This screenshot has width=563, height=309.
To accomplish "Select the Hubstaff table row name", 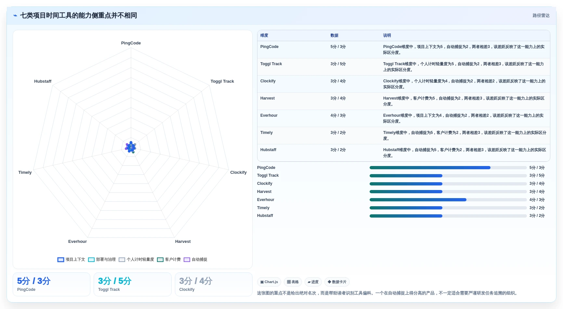I will pos(268,150).
